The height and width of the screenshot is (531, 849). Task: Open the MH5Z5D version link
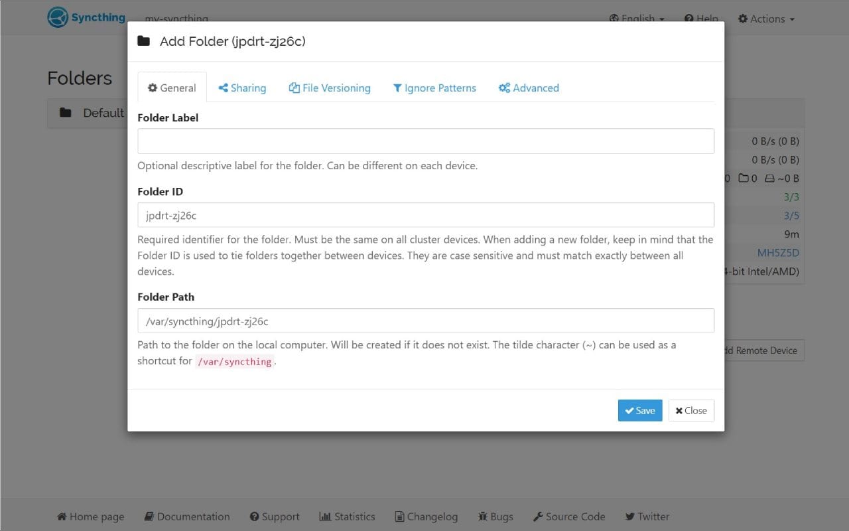click(779, 252)
